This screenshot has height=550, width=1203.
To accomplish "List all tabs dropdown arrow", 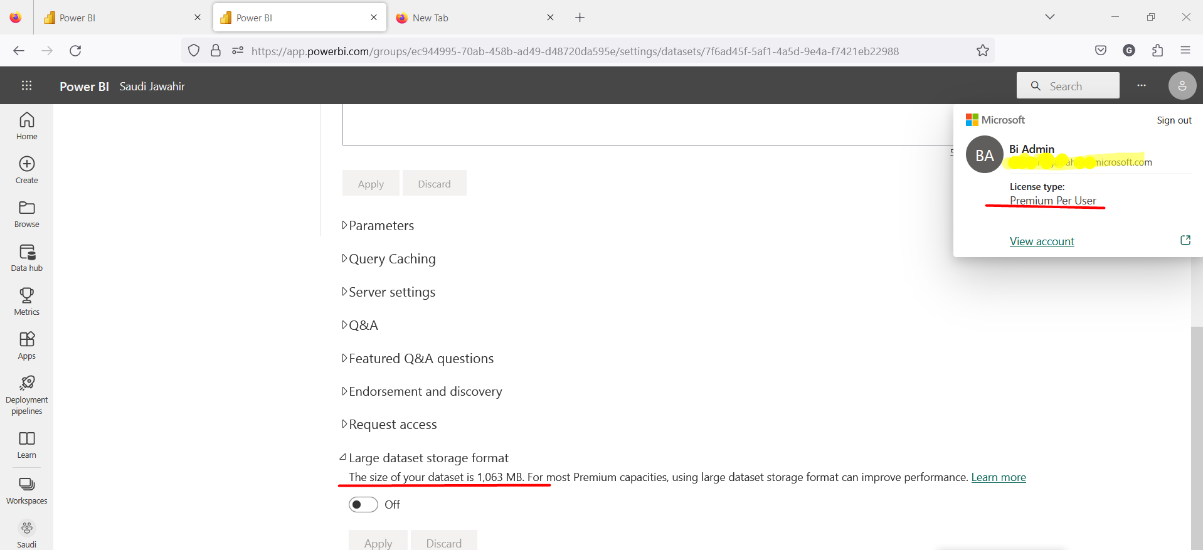I will [x=1049, y=17].
